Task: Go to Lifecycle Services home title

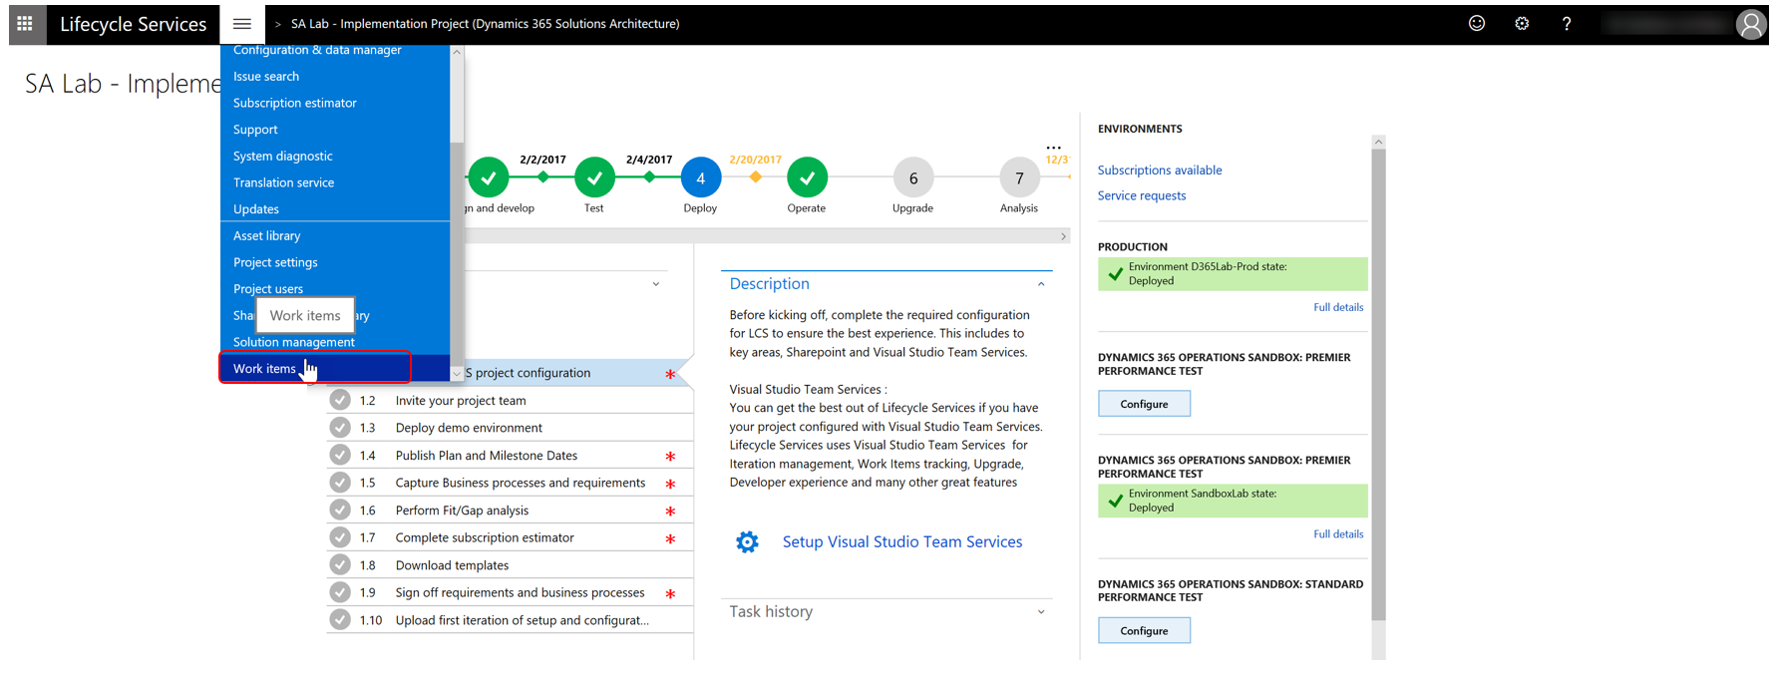Action: tap(134, 24)
